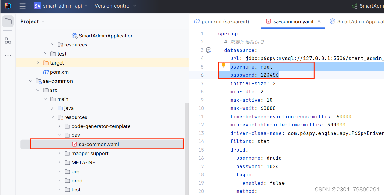Collapse the dev folder

[x=59, y=135]
